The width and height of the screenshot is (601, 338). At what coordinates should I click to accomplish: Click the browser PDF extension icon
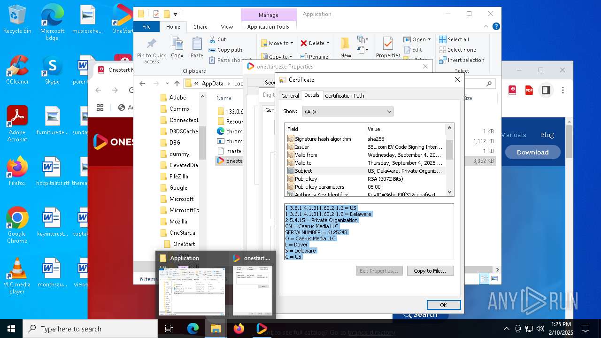click(x=529, y=90)
